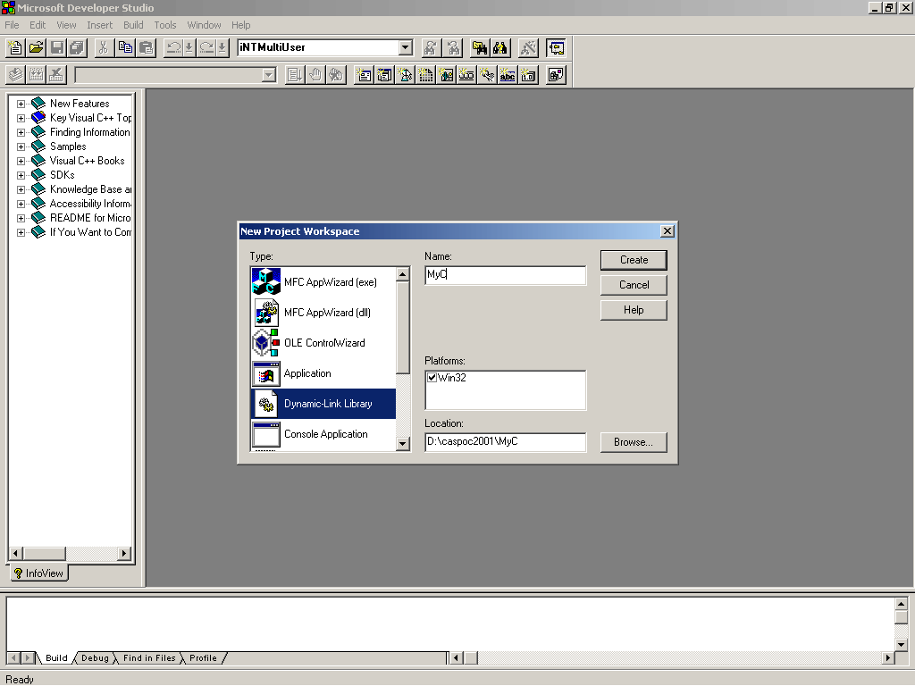This screenshot has width=915, height=686.
Task: Click the Cut scissors icon
Action: [x=104, y=48]
